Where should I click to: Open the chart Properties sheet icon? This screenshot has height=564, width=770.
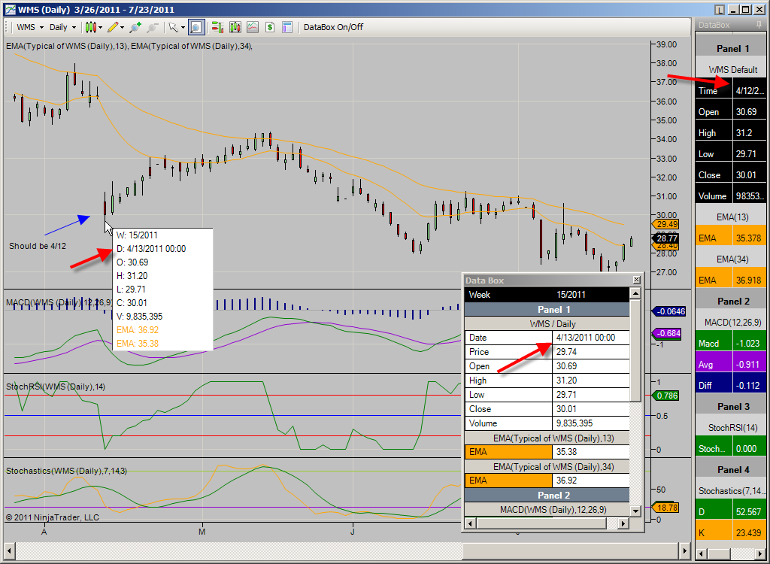click(287, 27)
